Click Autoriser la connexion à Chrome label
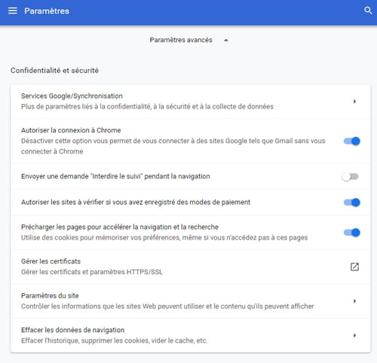 pos(71,130)
